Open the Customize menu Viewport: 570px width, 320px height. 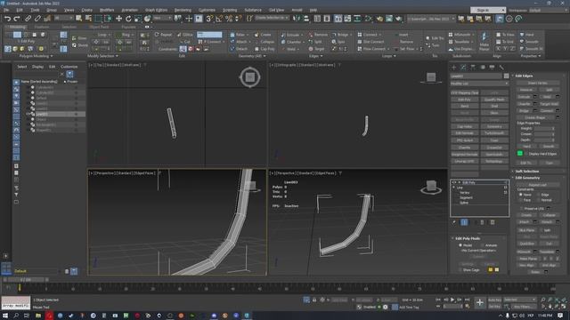pyautogui.click(x=208, y=10)
